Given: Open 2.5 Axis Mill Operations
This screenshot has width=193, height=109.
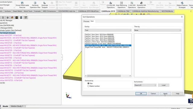Looking at the screenshot, I should click(x=111, y=5).
